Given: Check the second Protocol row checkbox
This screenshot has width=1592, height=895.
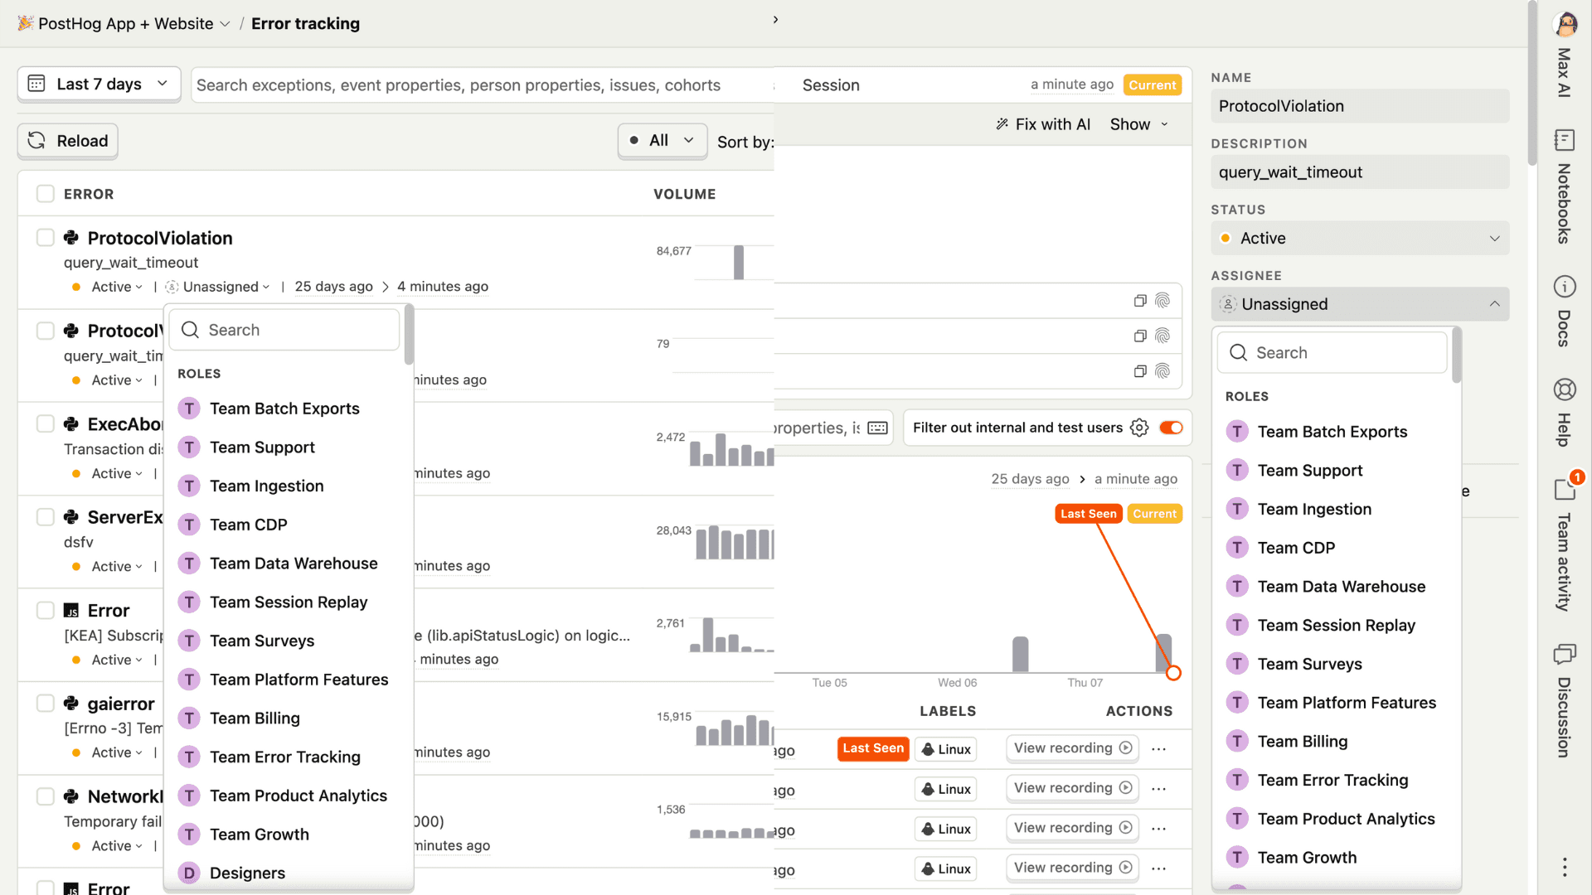Looking at the screenshot, I should tap(46, 331).
